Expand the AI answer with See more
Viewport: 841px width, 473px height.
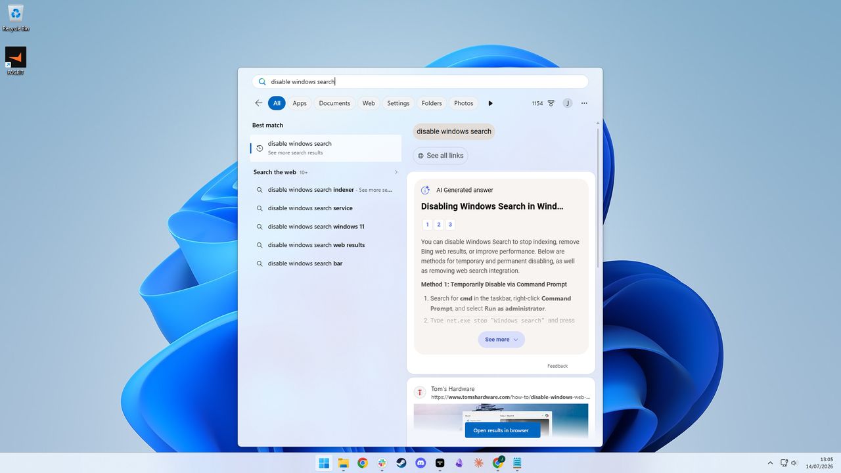(501, 340)
